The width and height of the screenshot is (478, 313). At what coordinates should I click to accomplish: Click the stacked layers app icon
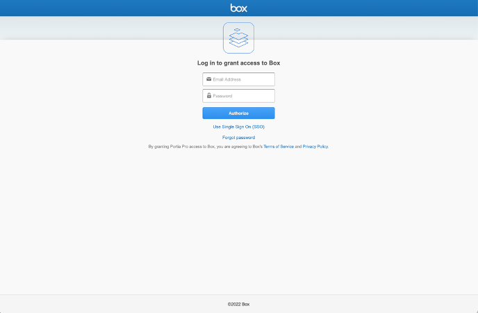coord(238,38)
